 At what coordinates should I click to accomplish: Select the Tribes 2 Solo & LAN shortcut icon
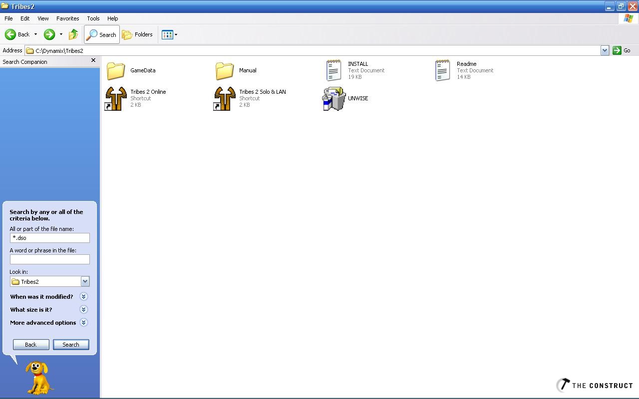tap(225, 98)
